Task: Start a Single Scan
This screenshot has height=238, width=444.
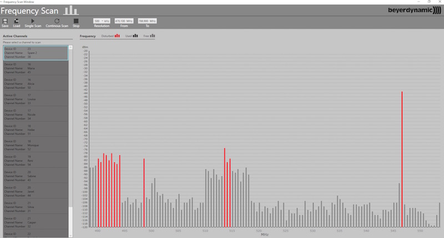Action: [x=33, y=21]
